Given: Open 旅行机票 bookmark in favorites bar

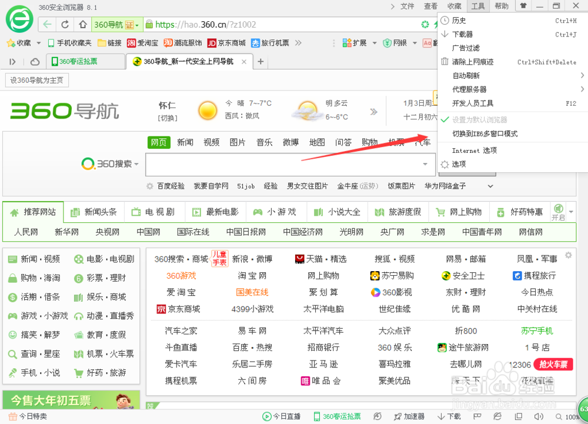Looking at the screenshot, I should click(270, 43).
